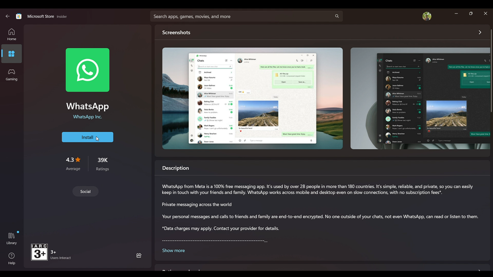The height and width of the screenshot is (277, 493).
Task: Click the WhatsApp app logo
Action: pyautogui.click(x=87, y=70)
